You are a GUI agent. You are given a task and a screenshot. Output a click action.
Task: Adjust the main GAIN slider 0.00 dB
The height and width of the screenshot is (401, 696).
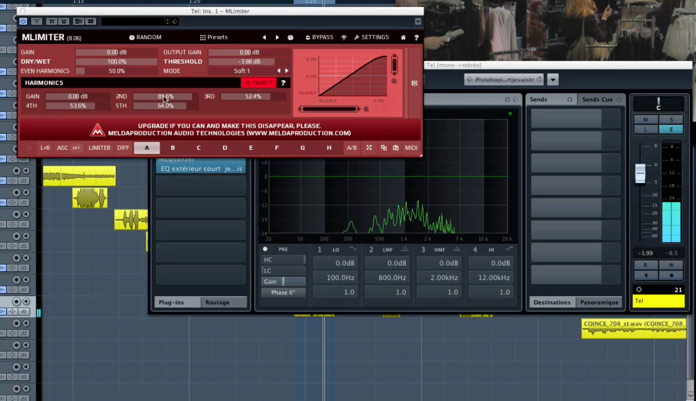pos(116,52)
